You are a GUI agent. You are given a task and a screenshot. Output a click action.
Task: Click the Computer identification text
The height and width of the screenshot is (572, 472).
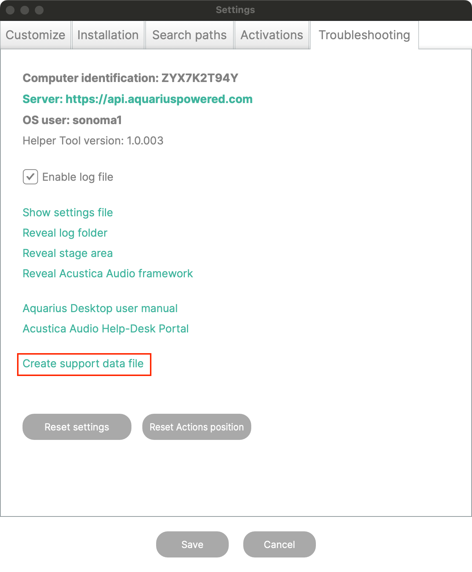pyautogui.click(x=130, y=78)
